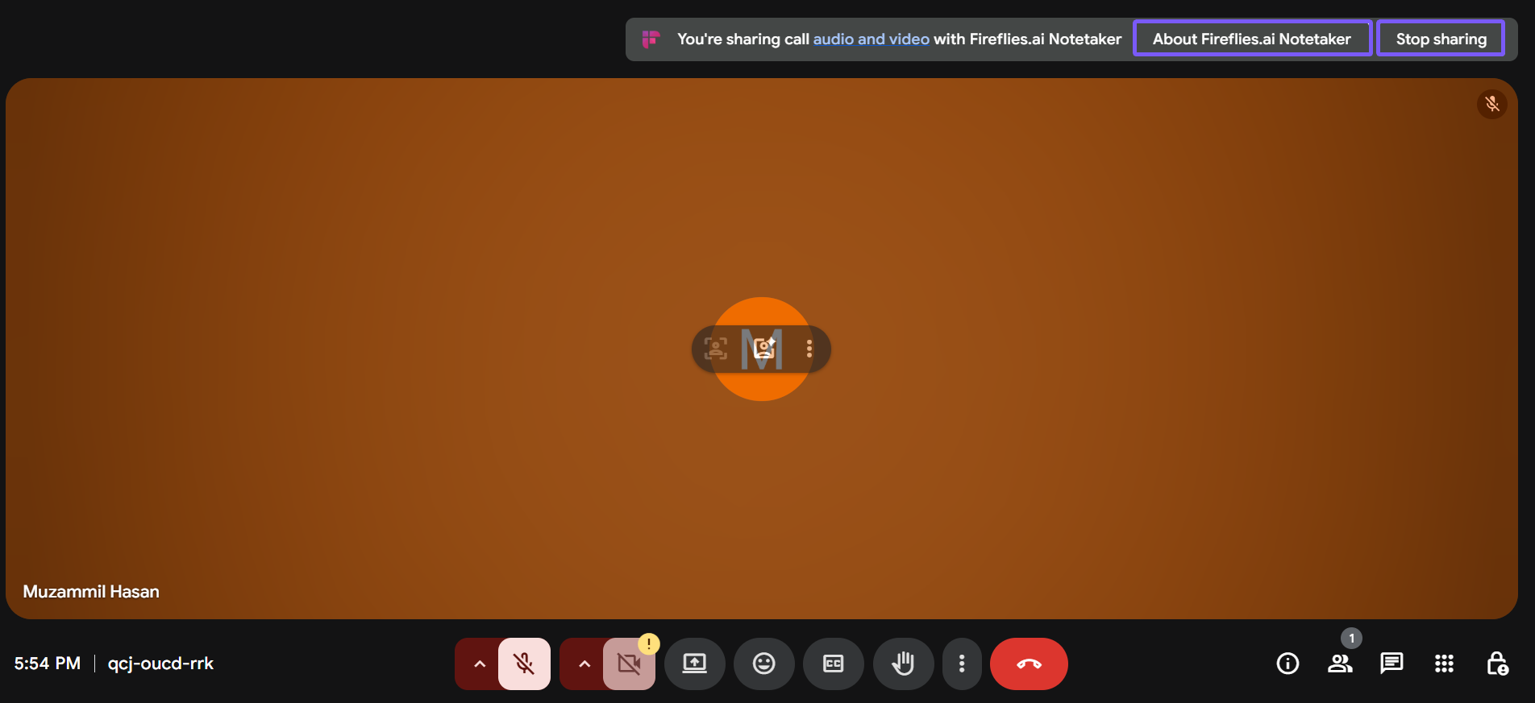Click the 5:54 PM clock text

coord(48,664)
